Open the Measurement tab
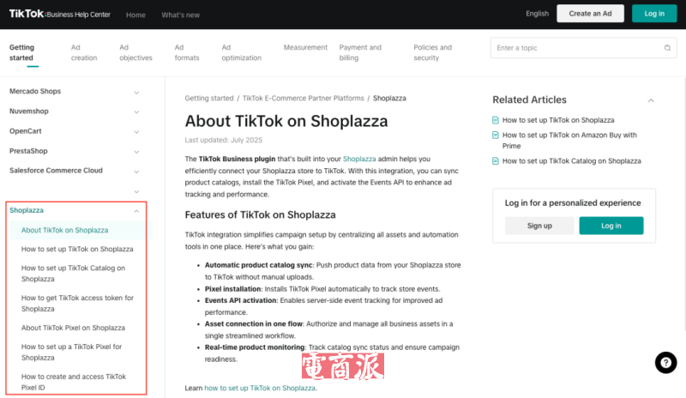The image size is (686, 398). click(305, 48)
